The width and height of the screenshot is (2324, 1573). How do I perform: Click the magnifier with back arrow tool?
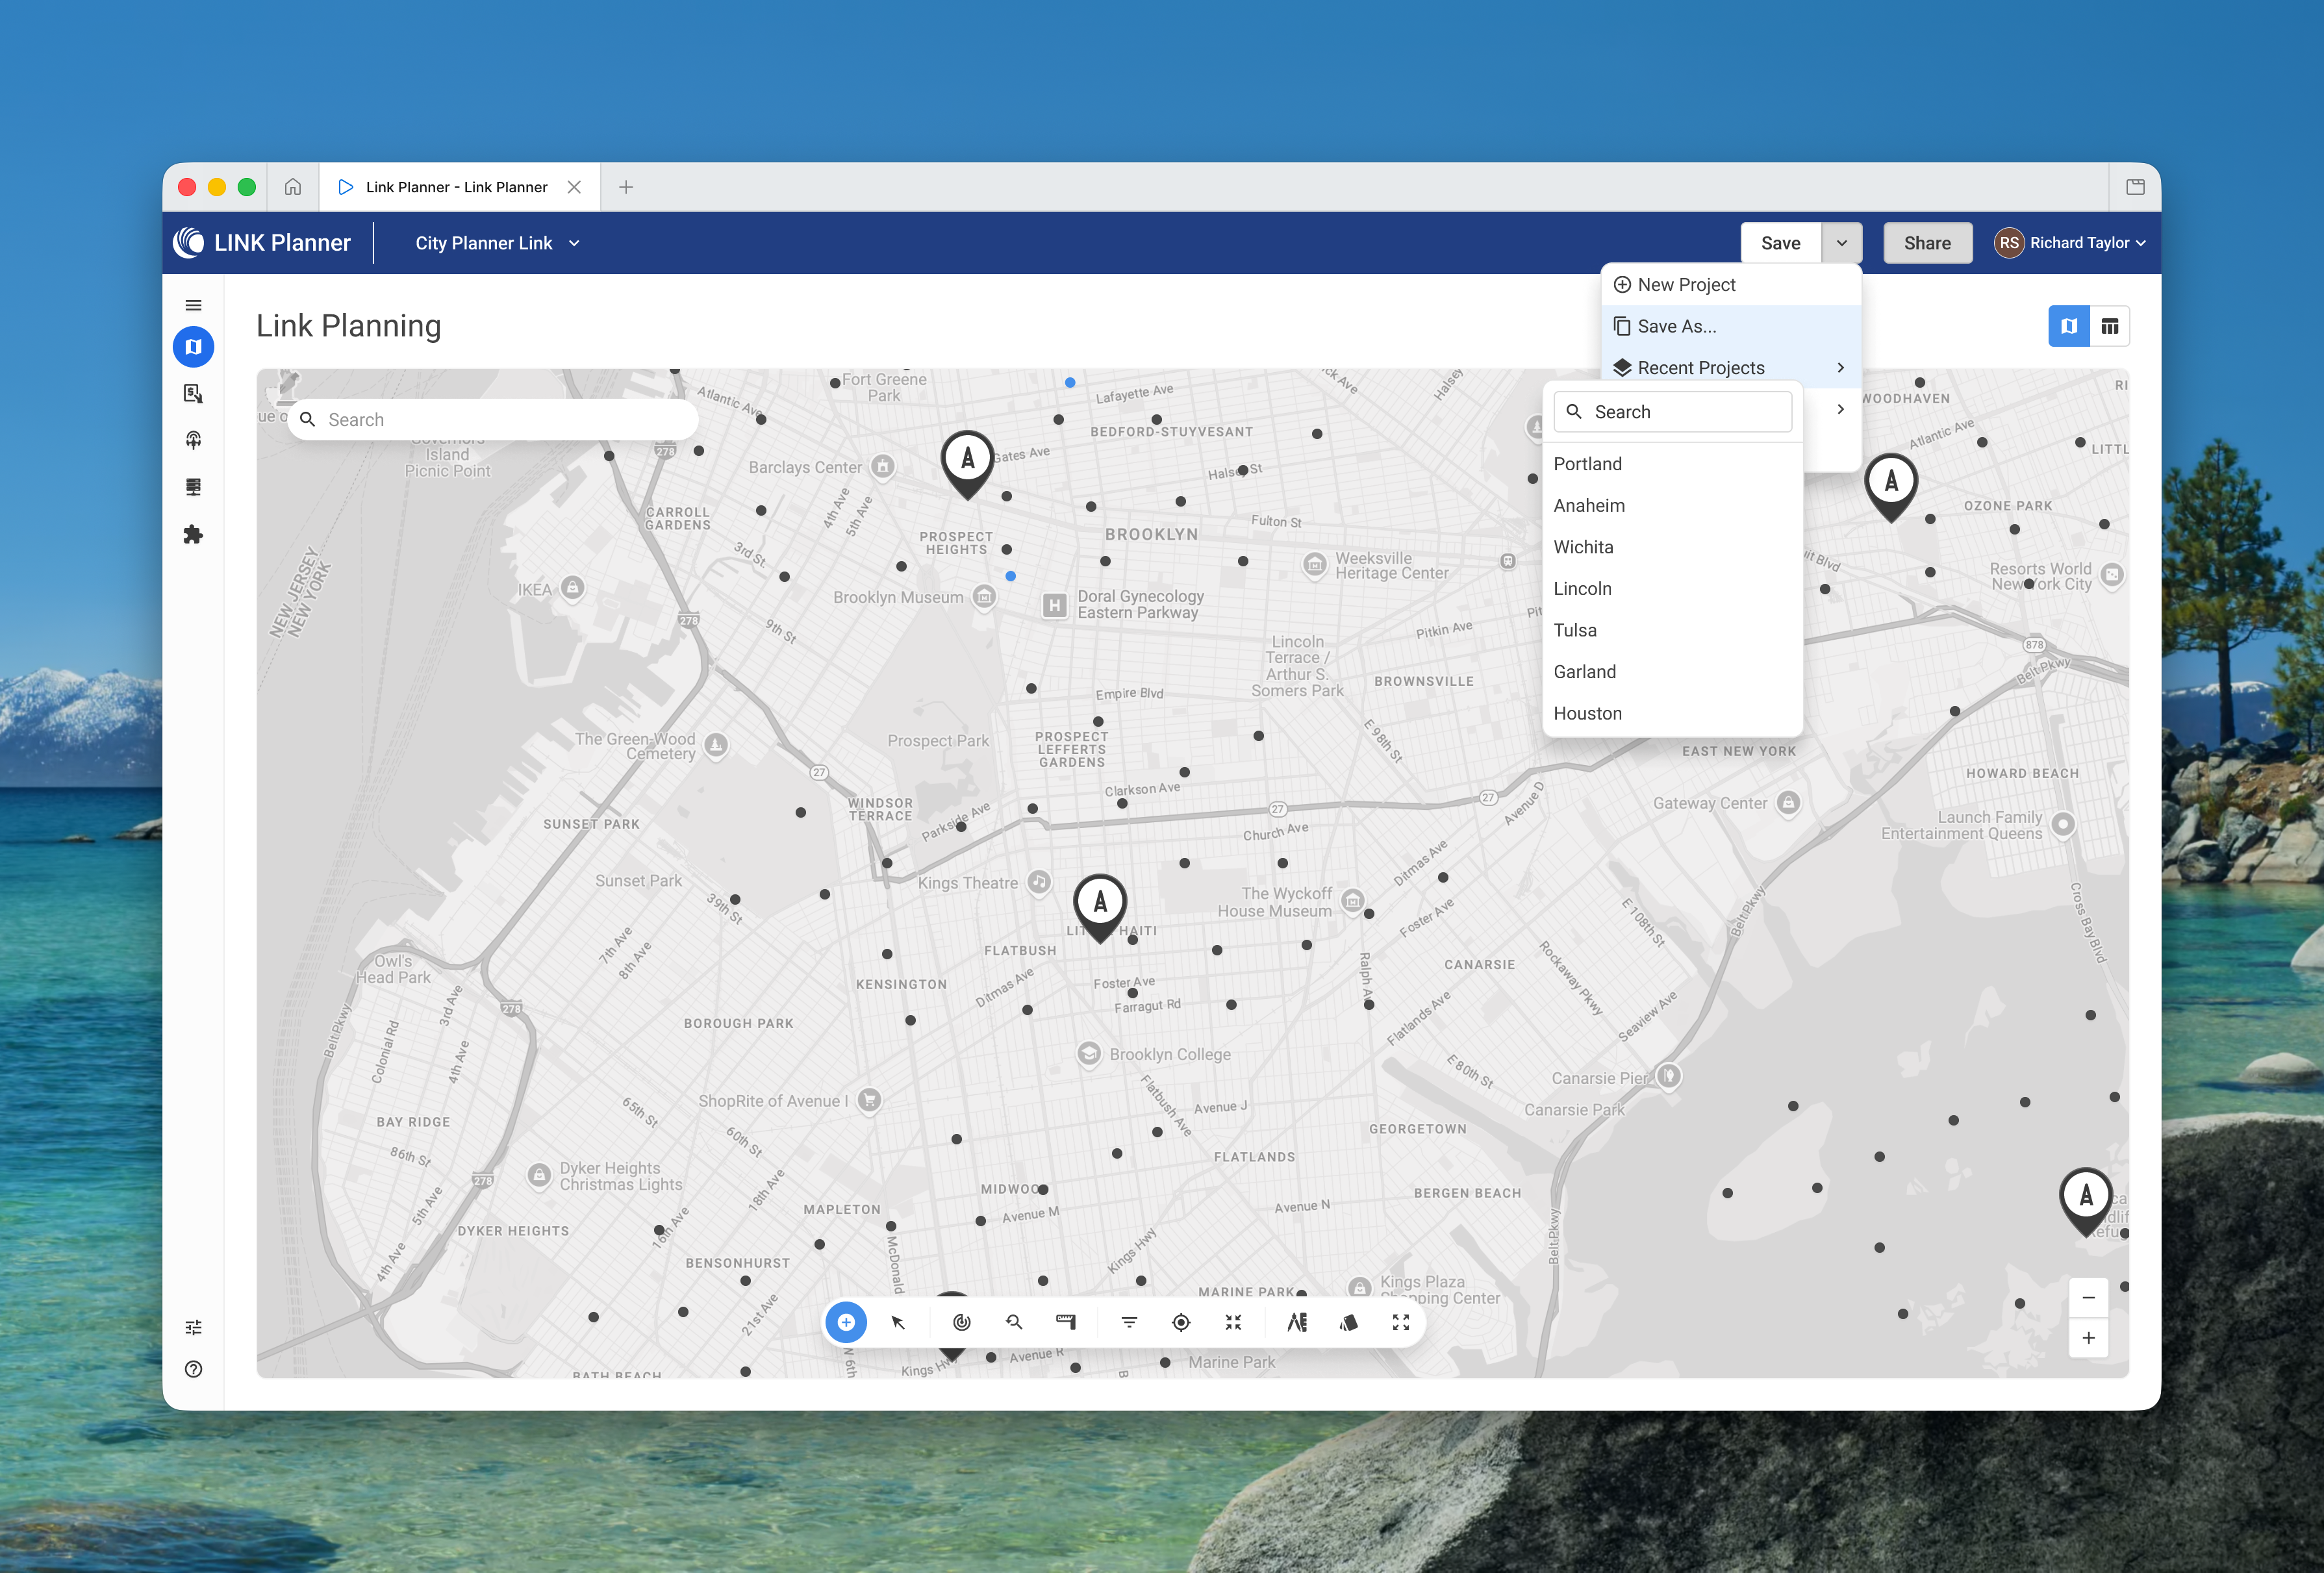(x=1014, y=1322)
